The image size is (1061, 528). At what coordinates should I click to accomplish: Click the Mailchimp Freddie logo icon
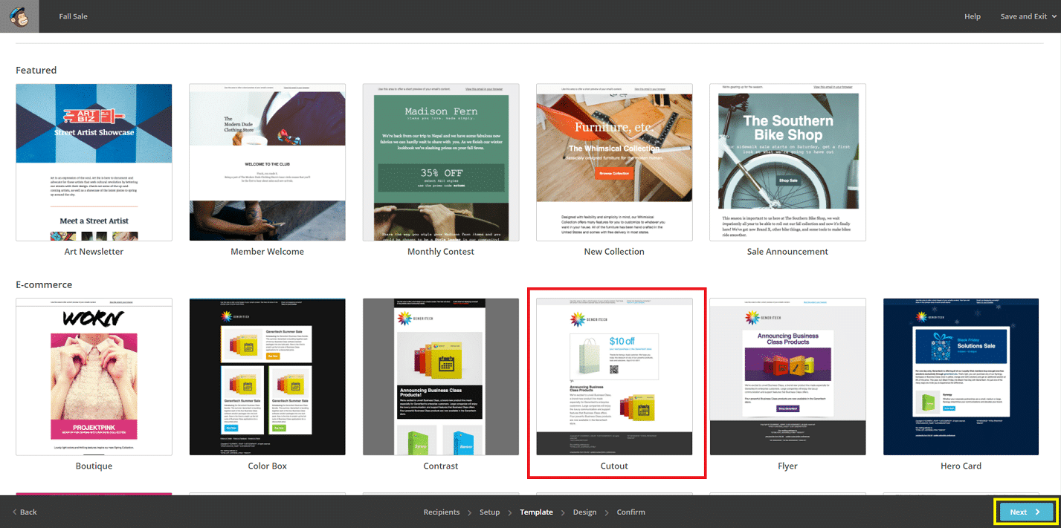point(19,16)
